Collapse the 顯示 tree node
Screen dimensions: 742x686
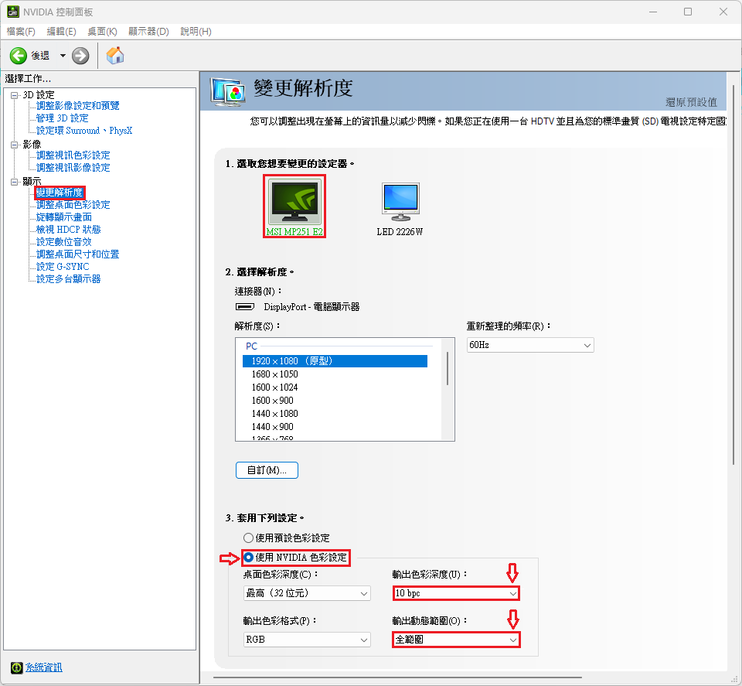(x=14, y=182)
